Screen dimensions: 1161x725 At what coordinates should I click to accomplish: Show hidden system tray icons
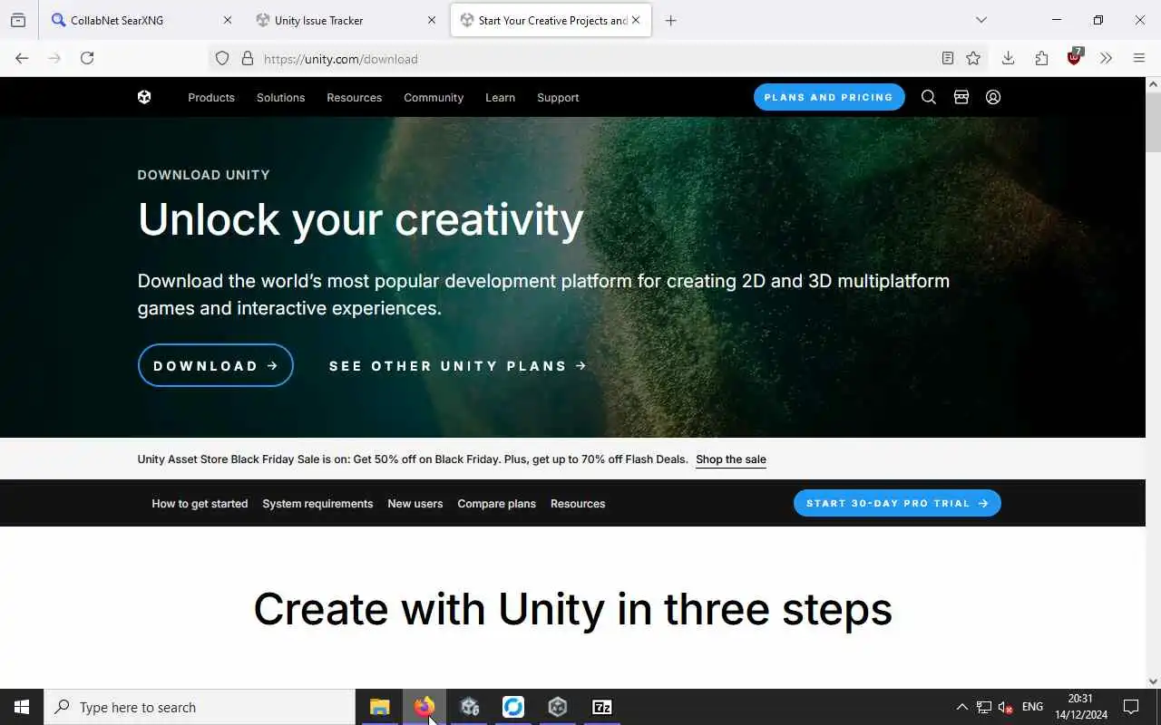pos(961,707)
